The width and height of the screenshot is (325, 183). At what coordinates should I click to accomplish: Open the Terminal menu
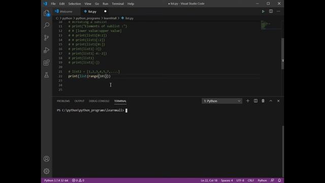(x=118, y=4)
